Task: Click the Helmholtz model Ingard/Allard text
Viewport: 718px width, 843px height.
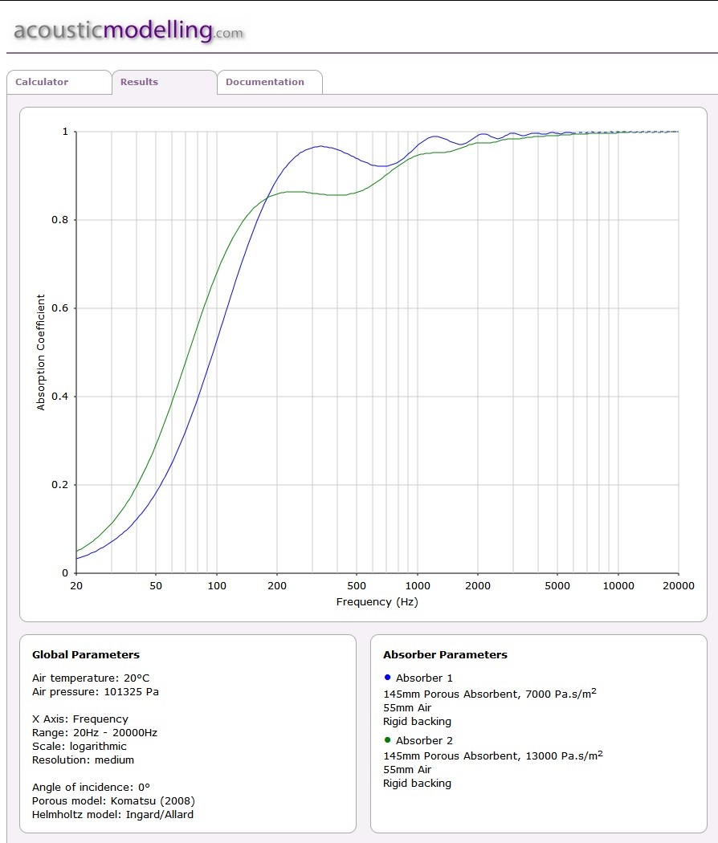Action: (x=112, y=815)
